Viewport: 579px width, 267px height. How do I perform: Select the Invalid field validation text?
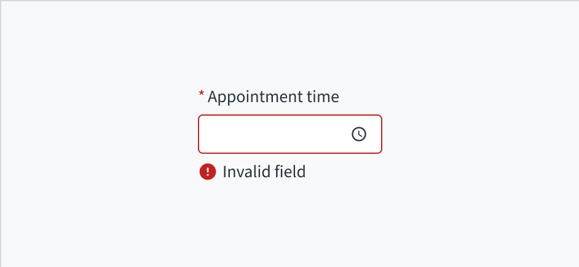(x=264, y=172)
